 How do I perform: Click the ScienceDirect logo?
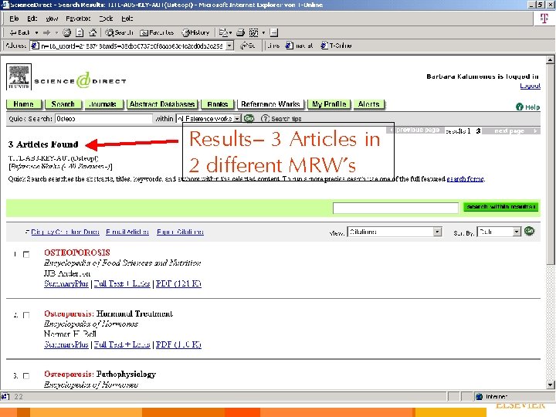coord(80,81)
